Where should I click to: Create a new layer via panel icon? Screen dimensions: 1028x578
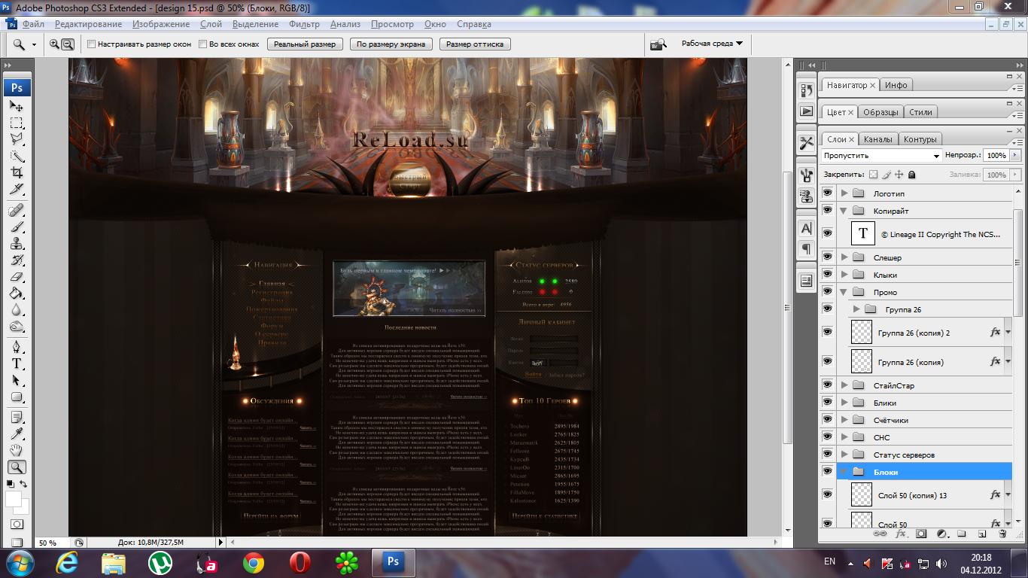point(982,534)
